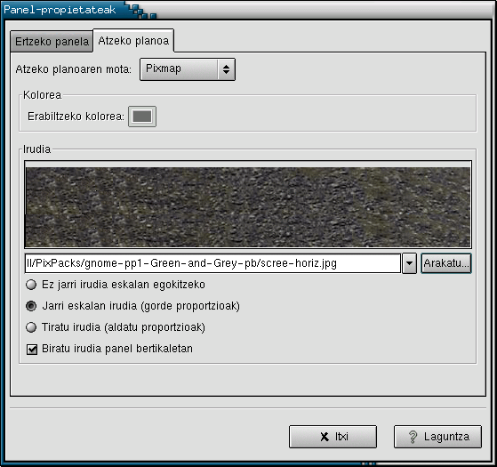Viewport: 497px width, 467px height.
Task: Click the up-down arrows on Pixmap selector
Action: (226, 69)
